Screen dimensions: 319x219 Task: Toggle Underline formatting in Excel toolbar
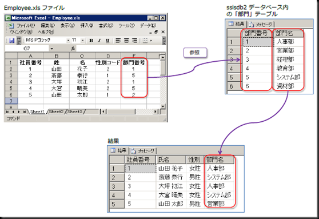point(107,41)
